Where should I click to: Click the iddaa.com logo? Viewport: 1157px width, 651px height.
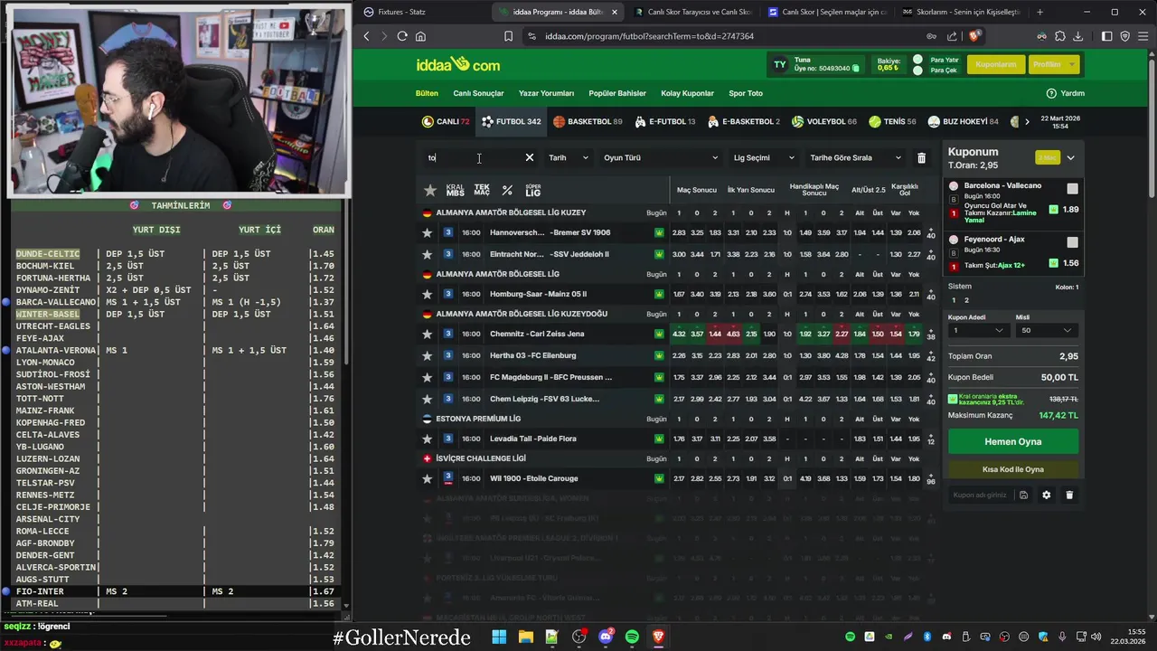(457, 65)
